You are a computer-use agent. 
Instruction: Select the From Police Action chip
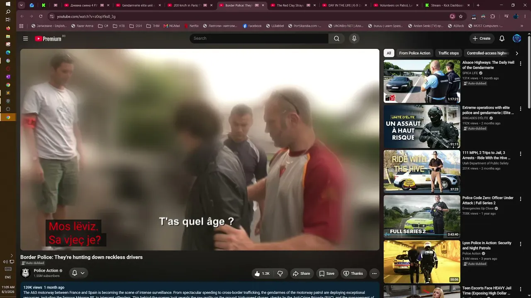point(414,53)
